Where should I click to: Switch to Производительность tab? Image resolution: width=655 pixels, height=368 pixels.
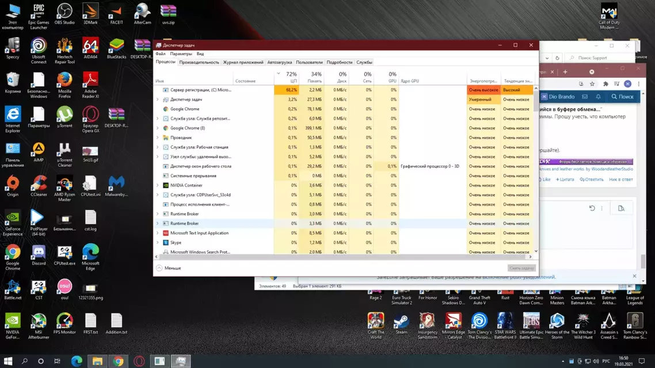199,62
